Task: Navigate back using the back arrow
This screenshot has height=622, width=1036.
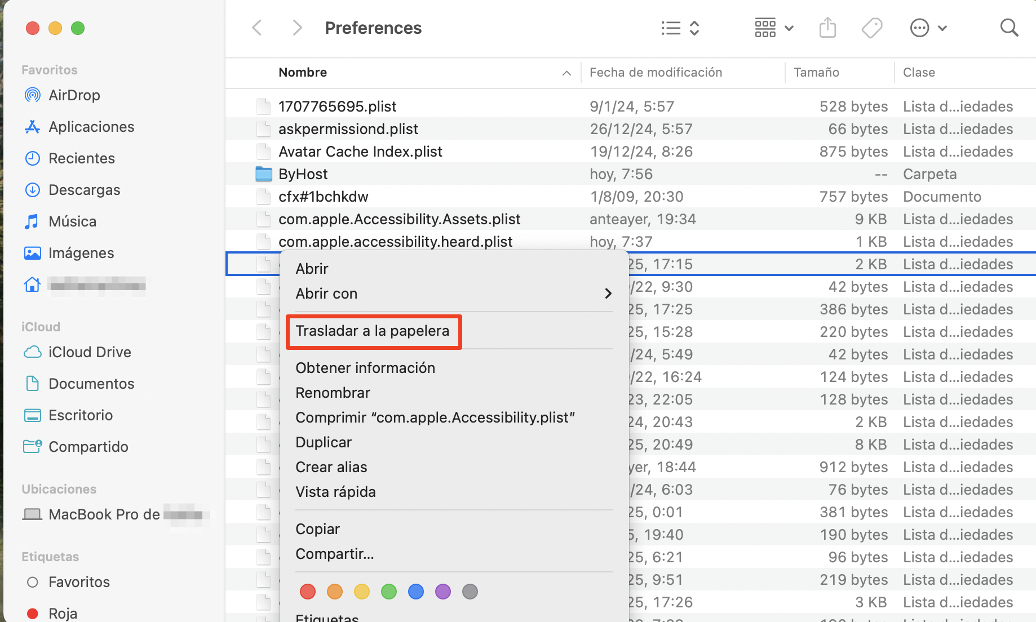Action: (257, 27)
